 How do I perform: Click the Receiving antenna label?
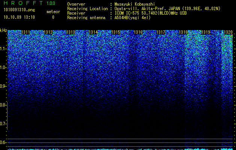tap(86, 18)
